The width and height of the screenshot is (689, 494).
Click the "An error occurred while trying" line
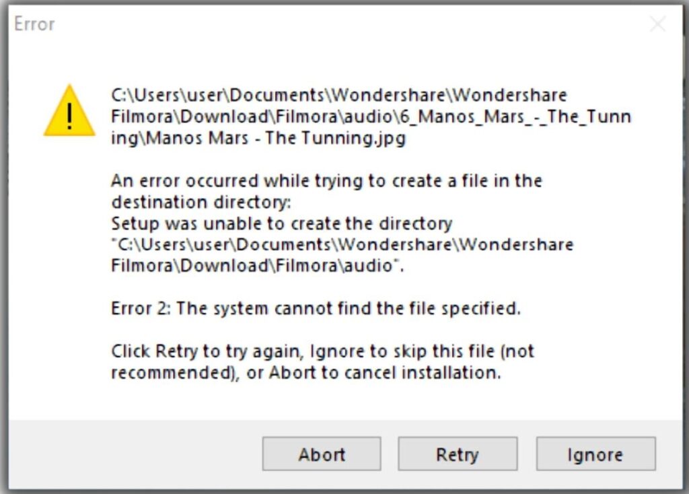point(326,180)
